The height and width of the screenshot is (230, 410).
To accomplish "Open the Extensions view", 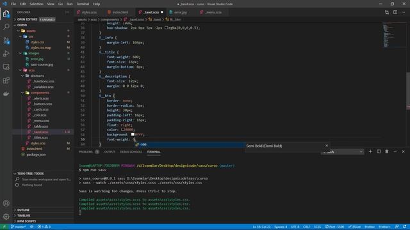I will click(6, 80).
